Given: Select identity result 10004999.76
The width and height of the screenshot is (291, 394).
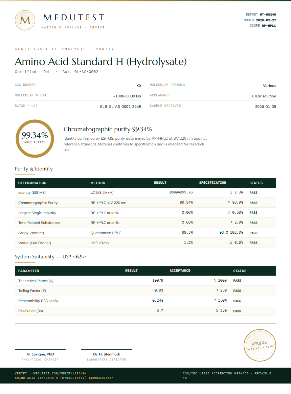Looking at the screenshot, I should [x=181, y=192].
